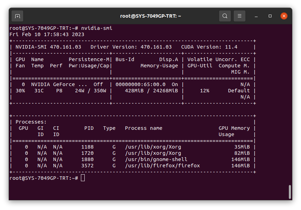
Task: Open the hamburger menu
Action: click(240, 16)
